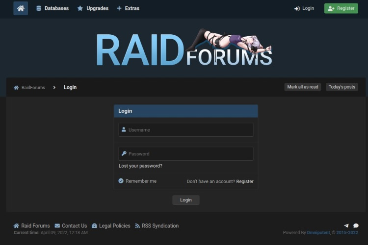Open Contact Us envelope link in footer
The image size is (368, 245).
pos(71,226)
